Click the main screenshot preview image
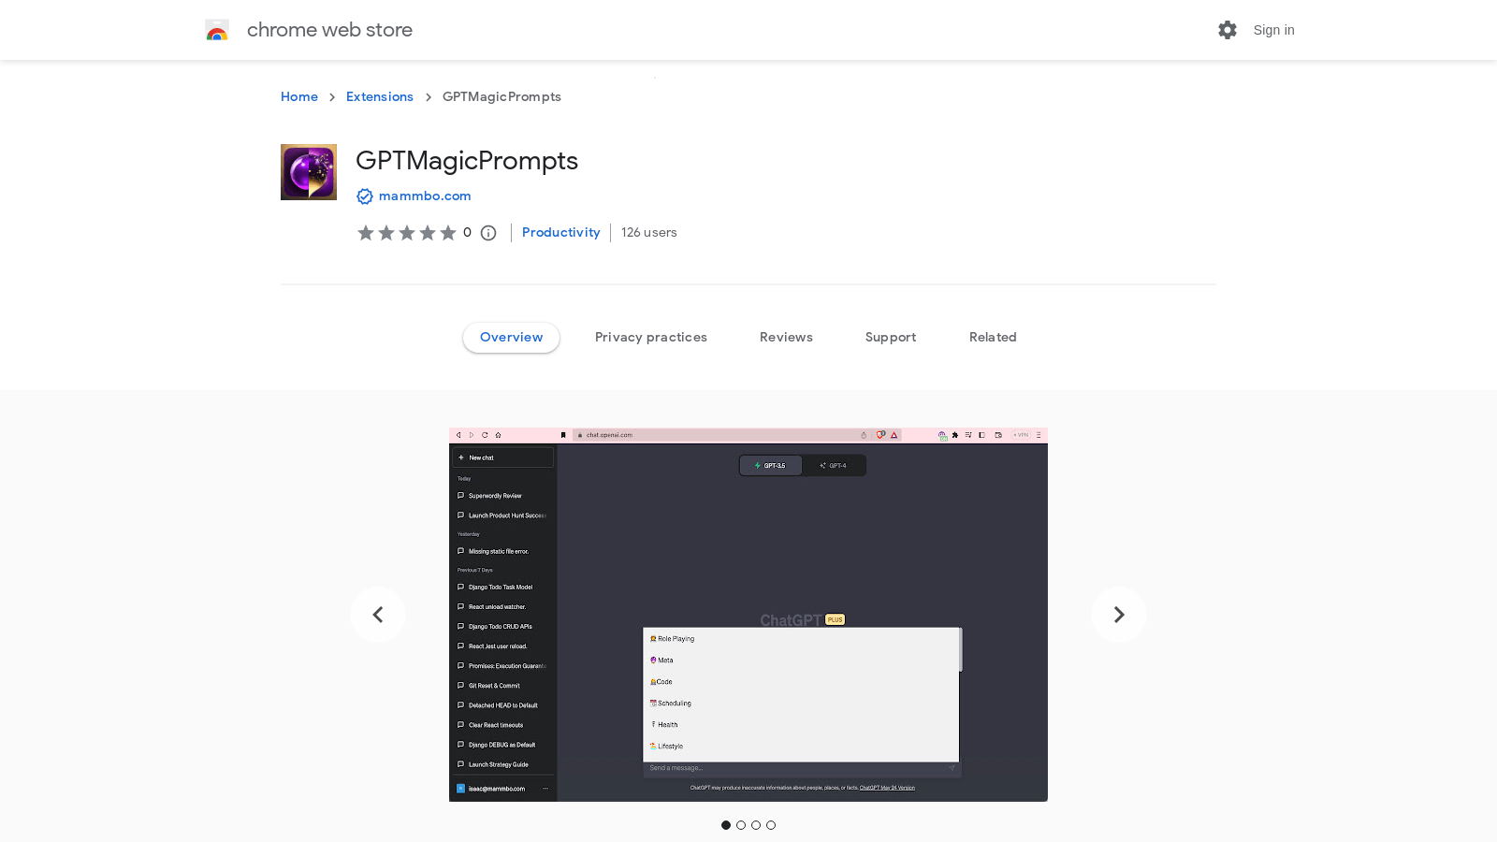 pos(748,615)
